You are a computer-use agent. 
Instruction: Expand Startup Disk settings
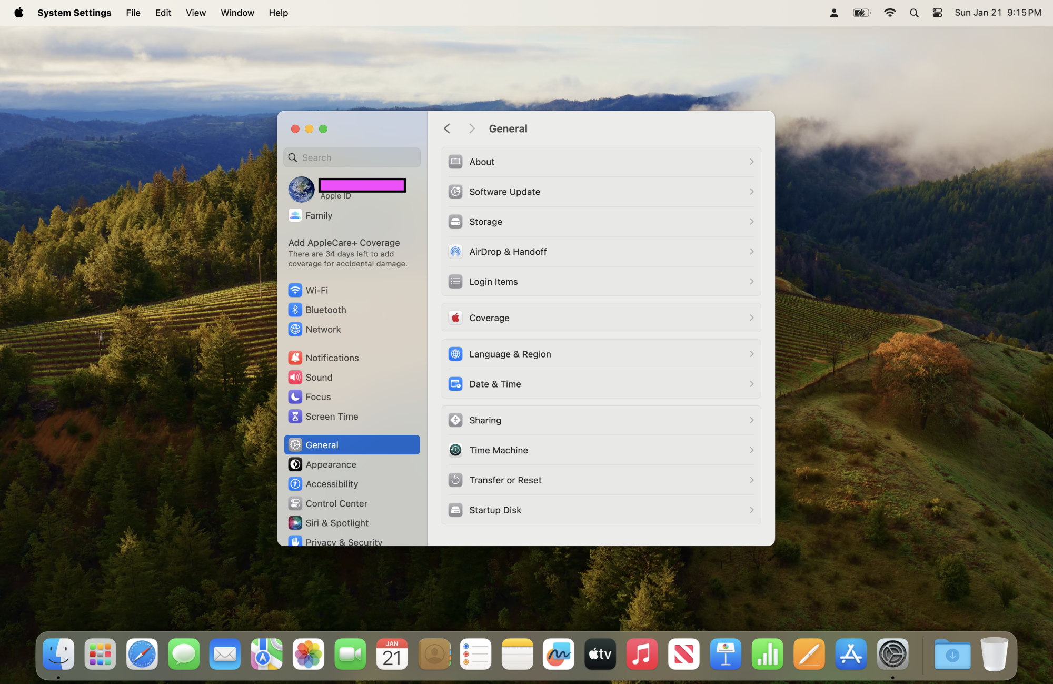coord(601,510)
